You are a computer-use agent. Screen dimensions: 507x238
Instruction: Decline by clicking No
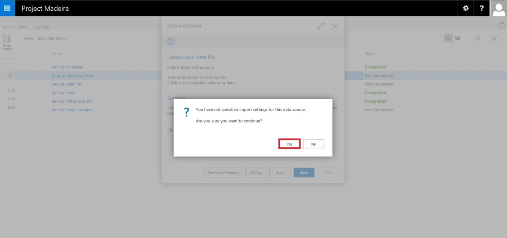click(x=313, y=144)
